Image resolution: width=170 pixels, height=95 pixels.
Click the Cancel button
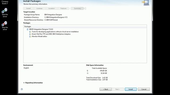144,89
